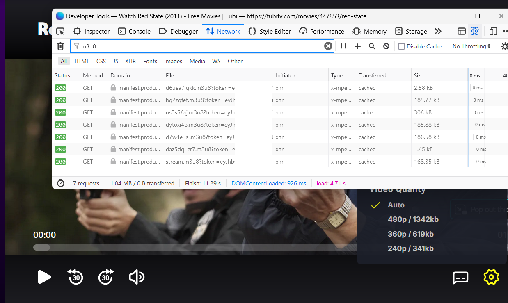
Task: Select the d6uea7lgkk.m3u8 request row
Action: click(280, 88)
